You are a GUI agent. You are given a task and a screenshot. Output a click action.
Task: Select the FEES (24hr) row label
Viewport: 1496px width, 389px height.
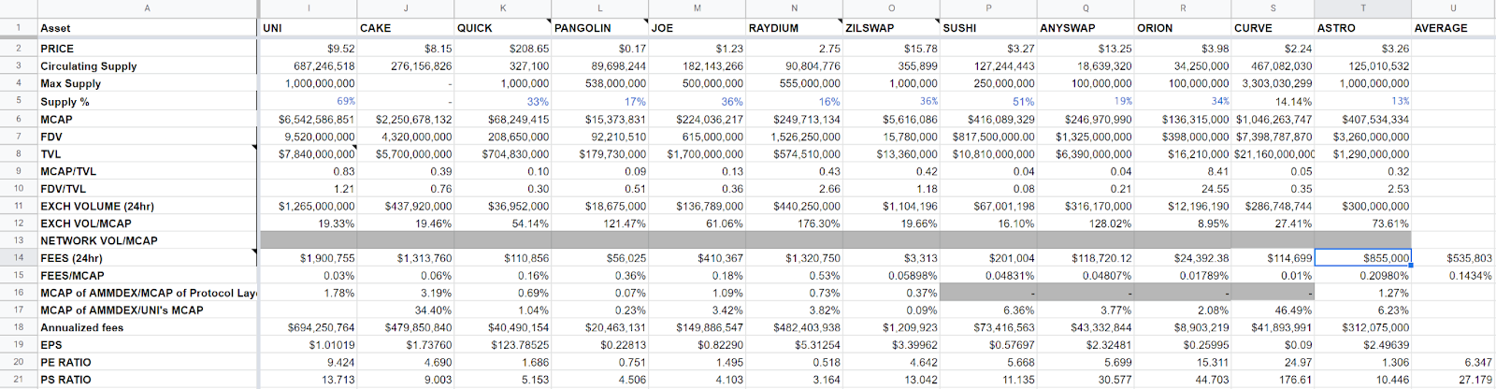coord(147,258)
